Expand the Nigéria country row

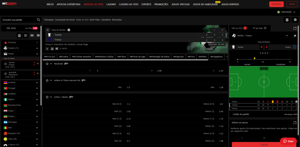coord(21,99)
